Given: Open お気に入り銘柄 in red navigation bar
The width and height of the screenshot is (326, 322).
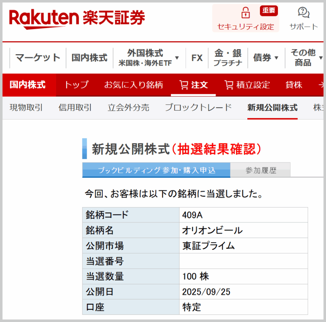Looking at the screenshot, I should [134, 85].
